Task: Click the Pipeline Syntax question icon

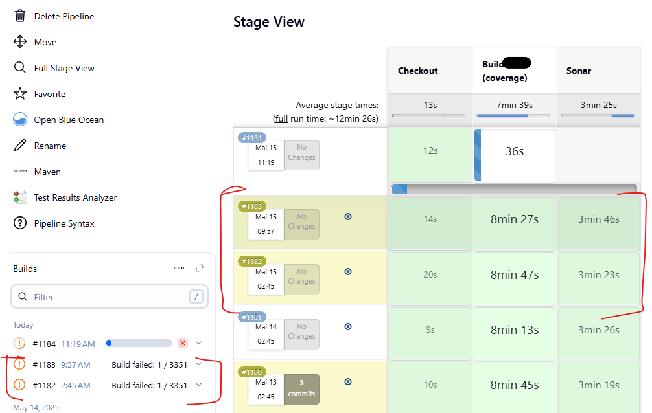Action: (x=20, y=223)
